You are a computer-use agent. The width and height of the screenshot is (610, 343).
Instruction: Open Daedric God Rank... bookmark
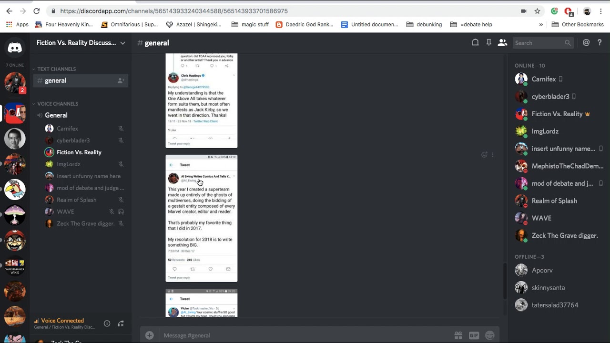304,24
